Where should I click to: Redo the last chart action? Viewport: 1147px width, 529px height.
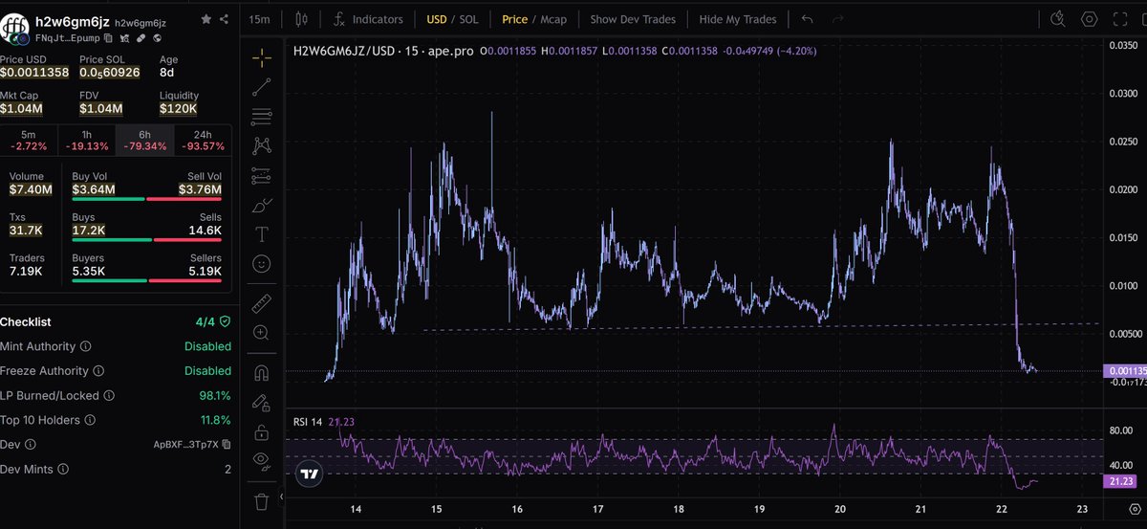pyautogui.click(x=838, y=19)
